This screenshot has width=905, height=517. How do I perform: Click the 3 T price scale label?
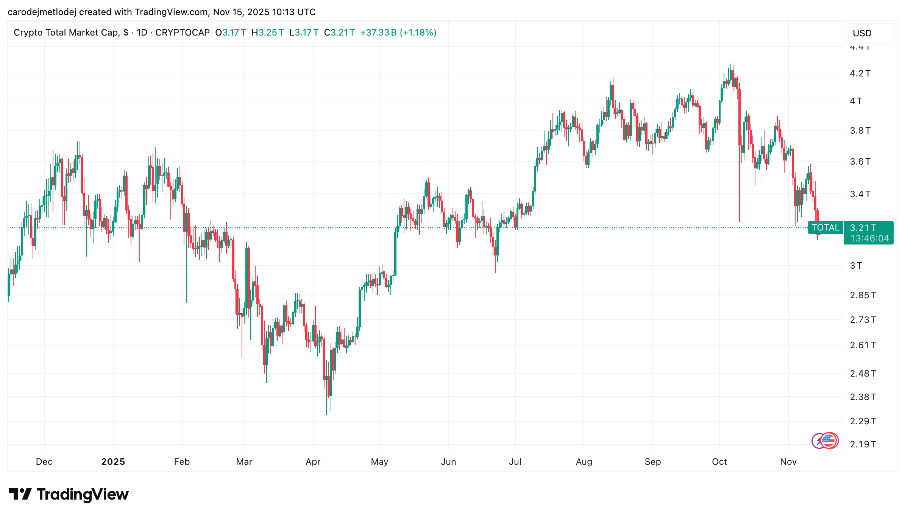(856, 266)
